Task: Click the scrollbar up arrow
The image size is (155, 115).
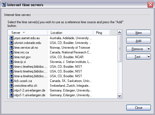Action: click(x=120, y=32)
